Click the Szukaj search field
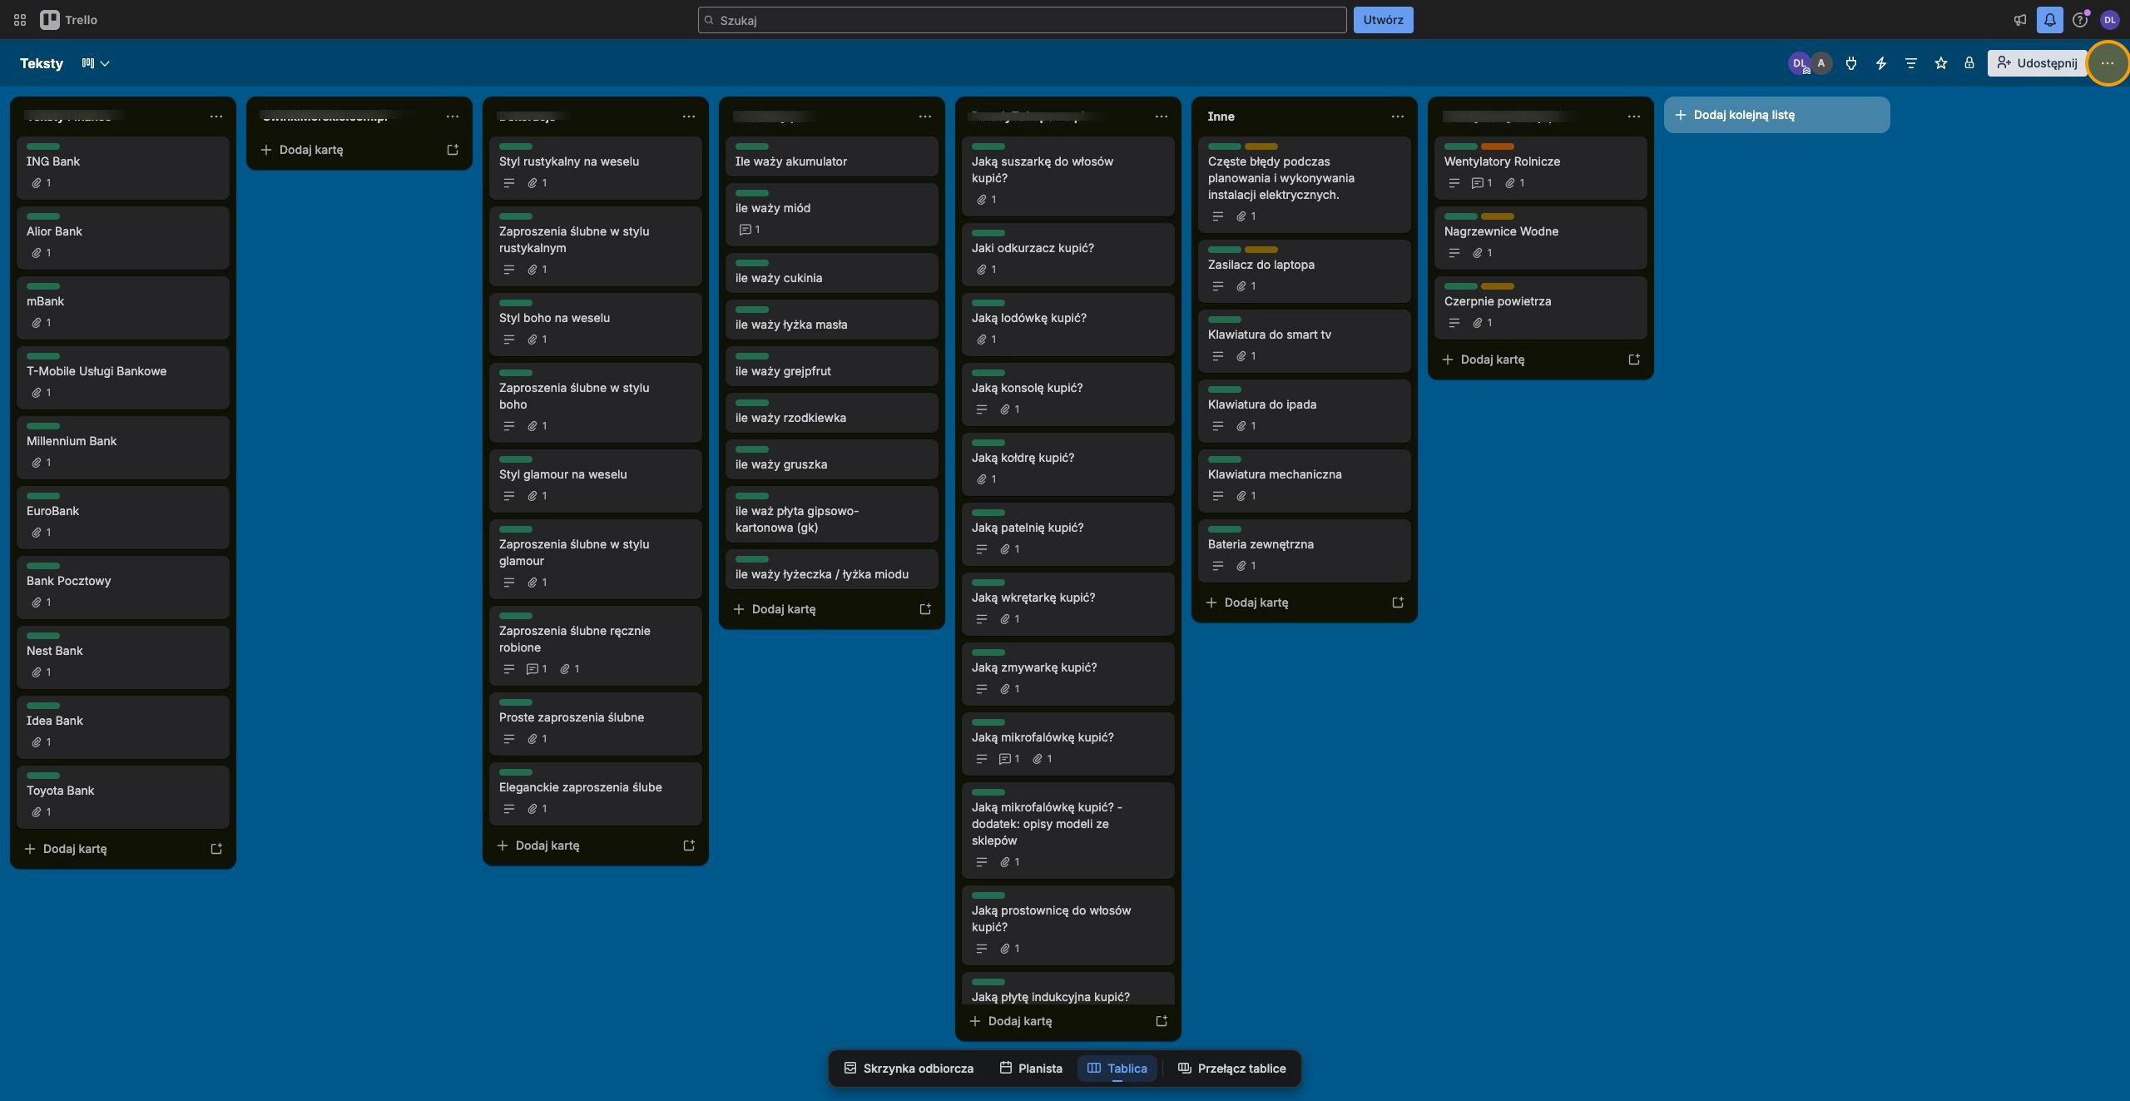 [x=1022, y=20]
